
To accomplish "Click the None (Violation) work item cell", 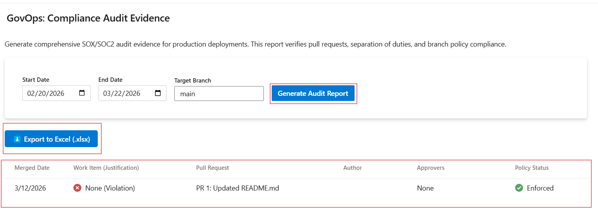I will 104,188.
